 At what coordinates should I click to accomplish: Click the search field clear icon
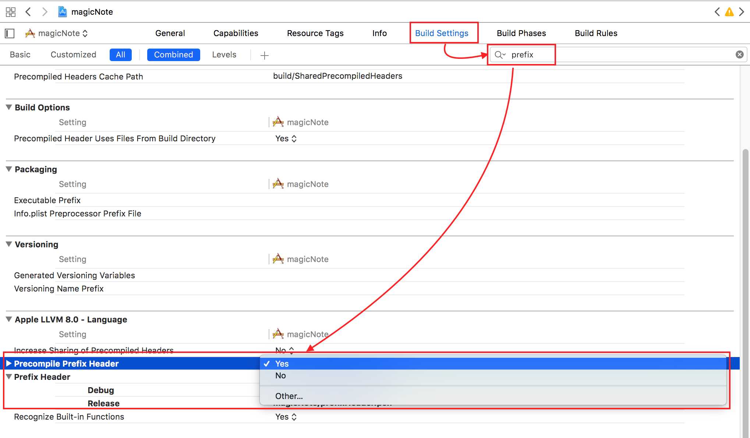739,54
